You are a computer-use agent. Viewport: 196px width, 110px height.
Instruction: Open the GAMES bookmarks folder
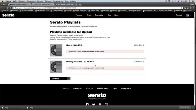[114, 11]
